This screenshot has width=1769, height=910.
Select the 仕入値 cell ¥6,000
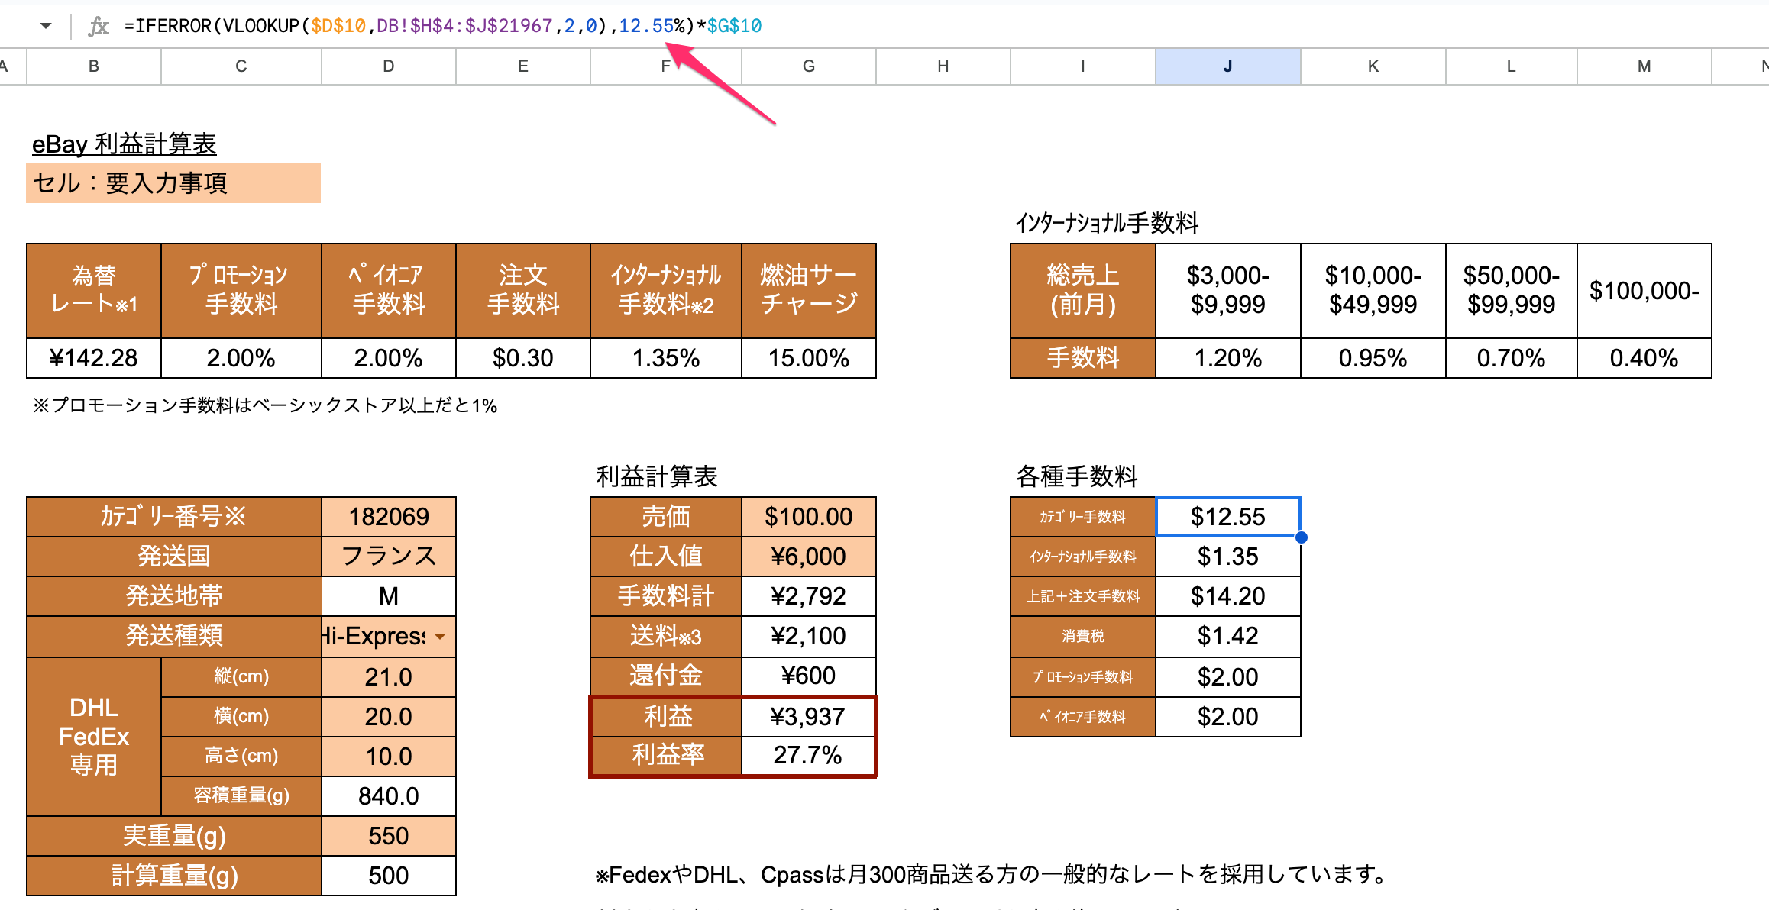point(808,557)
